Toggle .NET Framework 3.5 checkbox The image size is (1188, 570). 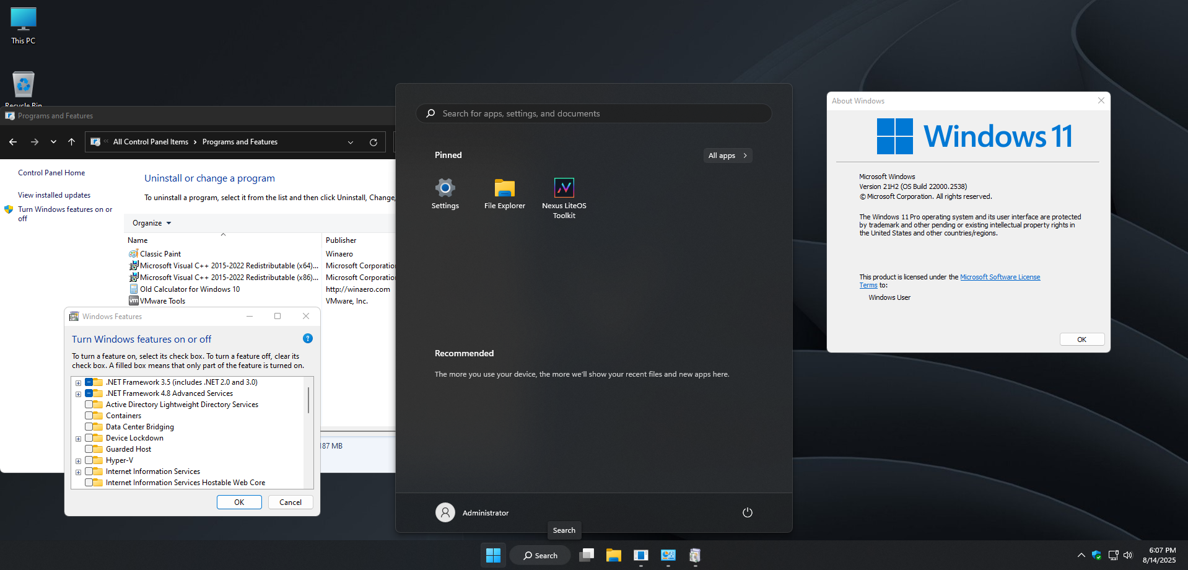pyautogui.click(x=89, y=382)
